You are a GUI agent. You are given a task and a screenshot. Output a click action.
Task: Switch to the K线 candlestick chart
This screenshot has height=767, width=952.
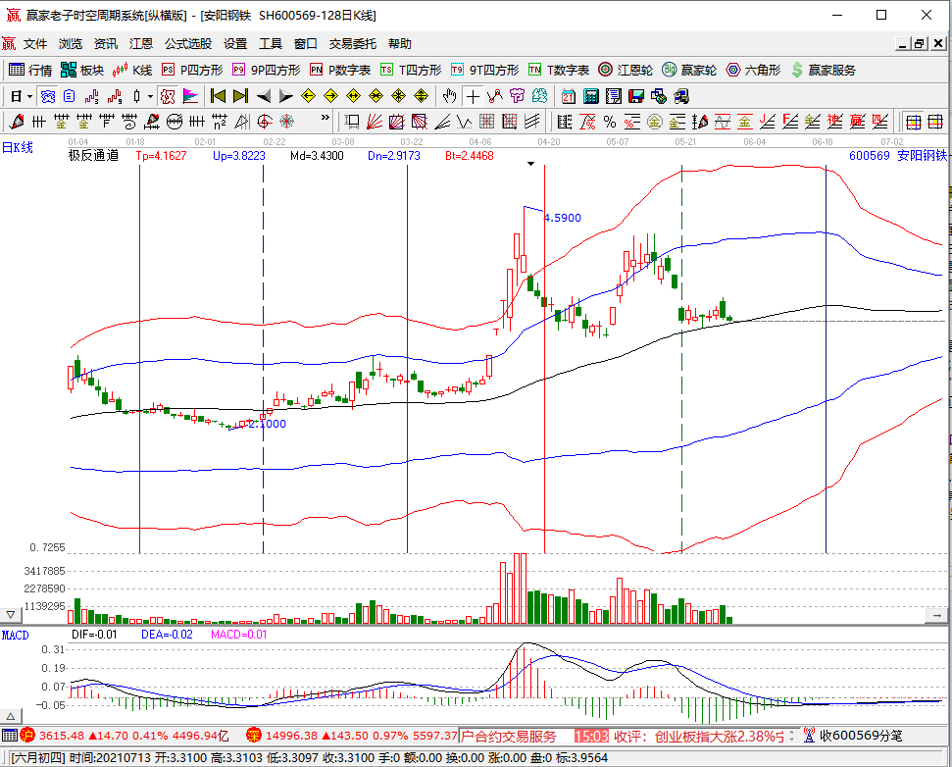click(x=132, y=70)
